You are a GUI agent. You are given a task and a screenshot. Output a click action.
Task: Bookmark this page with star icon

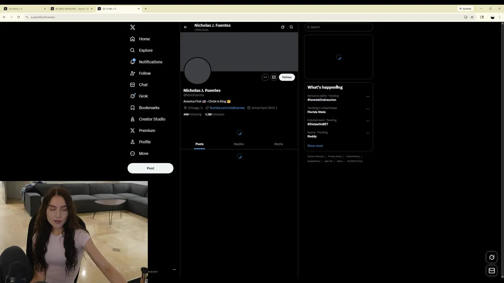coord(472,17)
